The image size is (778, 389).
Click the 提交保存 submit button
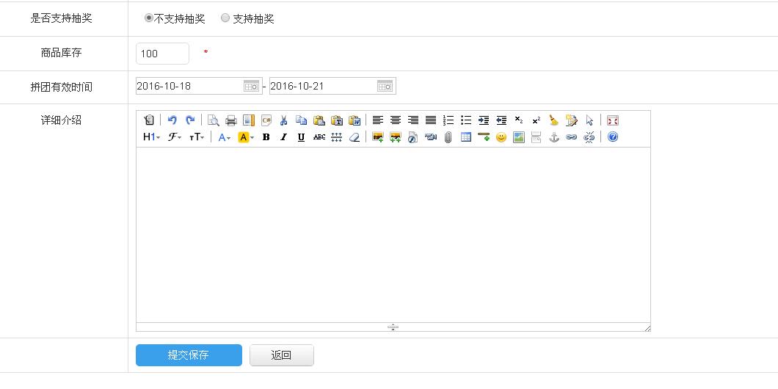pos(189,355)
